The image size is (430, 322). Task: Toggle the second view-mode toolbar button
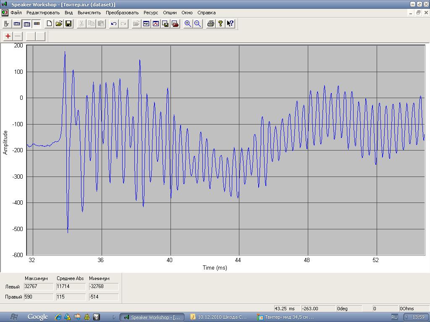(17, 24)
